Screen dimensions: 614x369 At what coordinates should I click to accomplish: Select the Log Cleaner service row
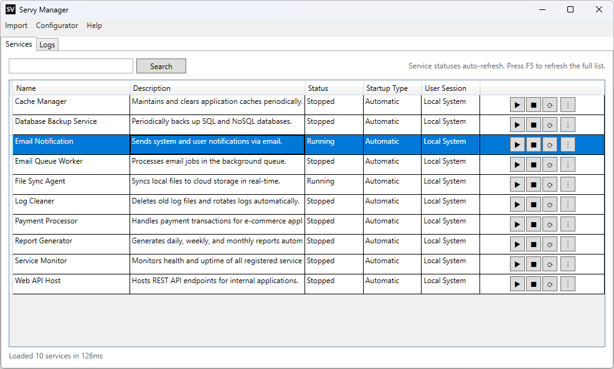pyautogui.click(x=35, y=202)
